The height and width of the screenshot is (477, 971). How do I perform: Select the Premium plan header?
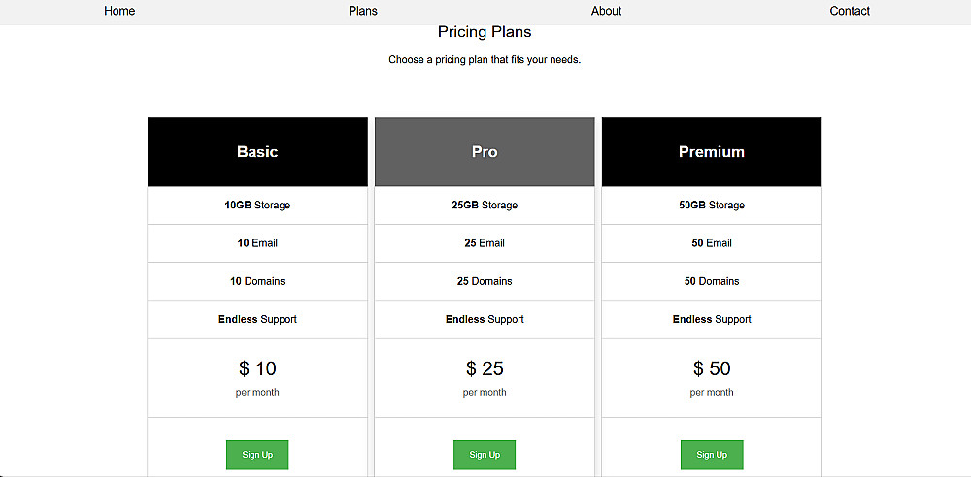click(712, 152)
